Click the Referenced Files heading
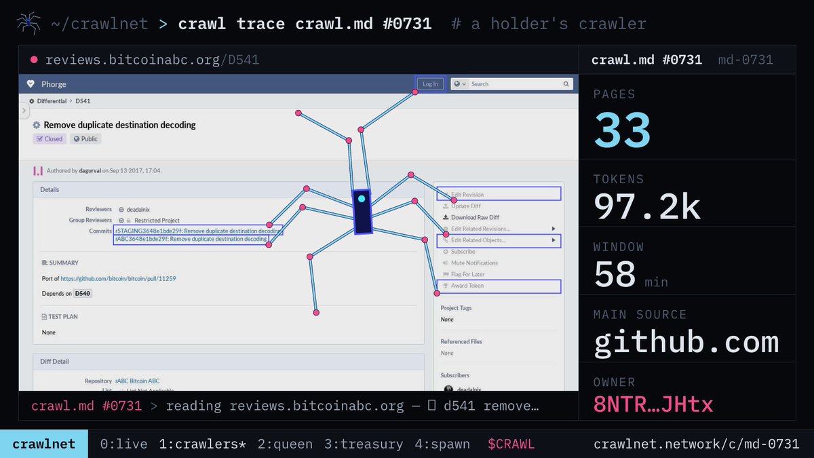The height and width of the screenshot is (458, 814). (x=461, y=342)
